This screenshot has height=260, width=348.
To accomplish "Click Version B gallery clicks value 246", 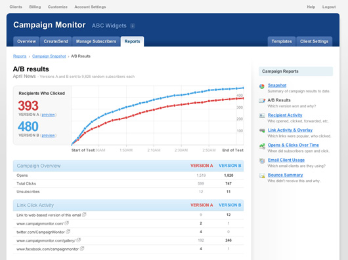I will coord(228,240).
